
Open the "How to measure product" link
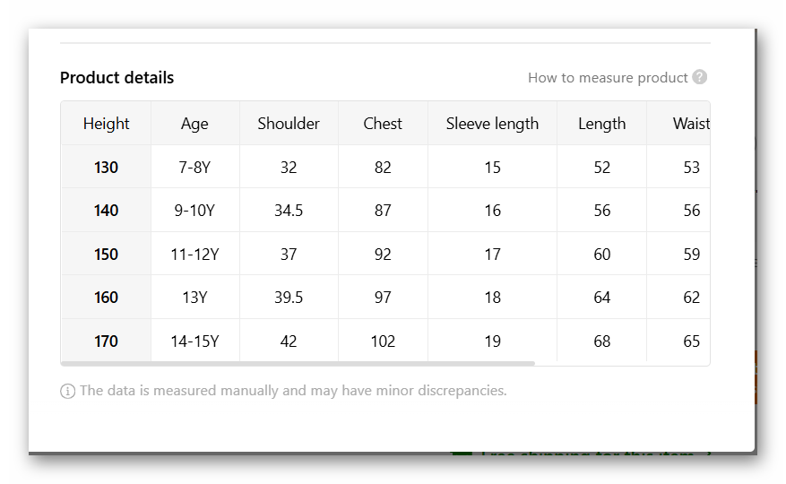608,78
